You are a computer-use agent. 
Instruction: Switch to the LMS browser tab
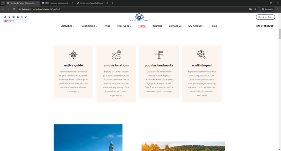click(57, 3)
